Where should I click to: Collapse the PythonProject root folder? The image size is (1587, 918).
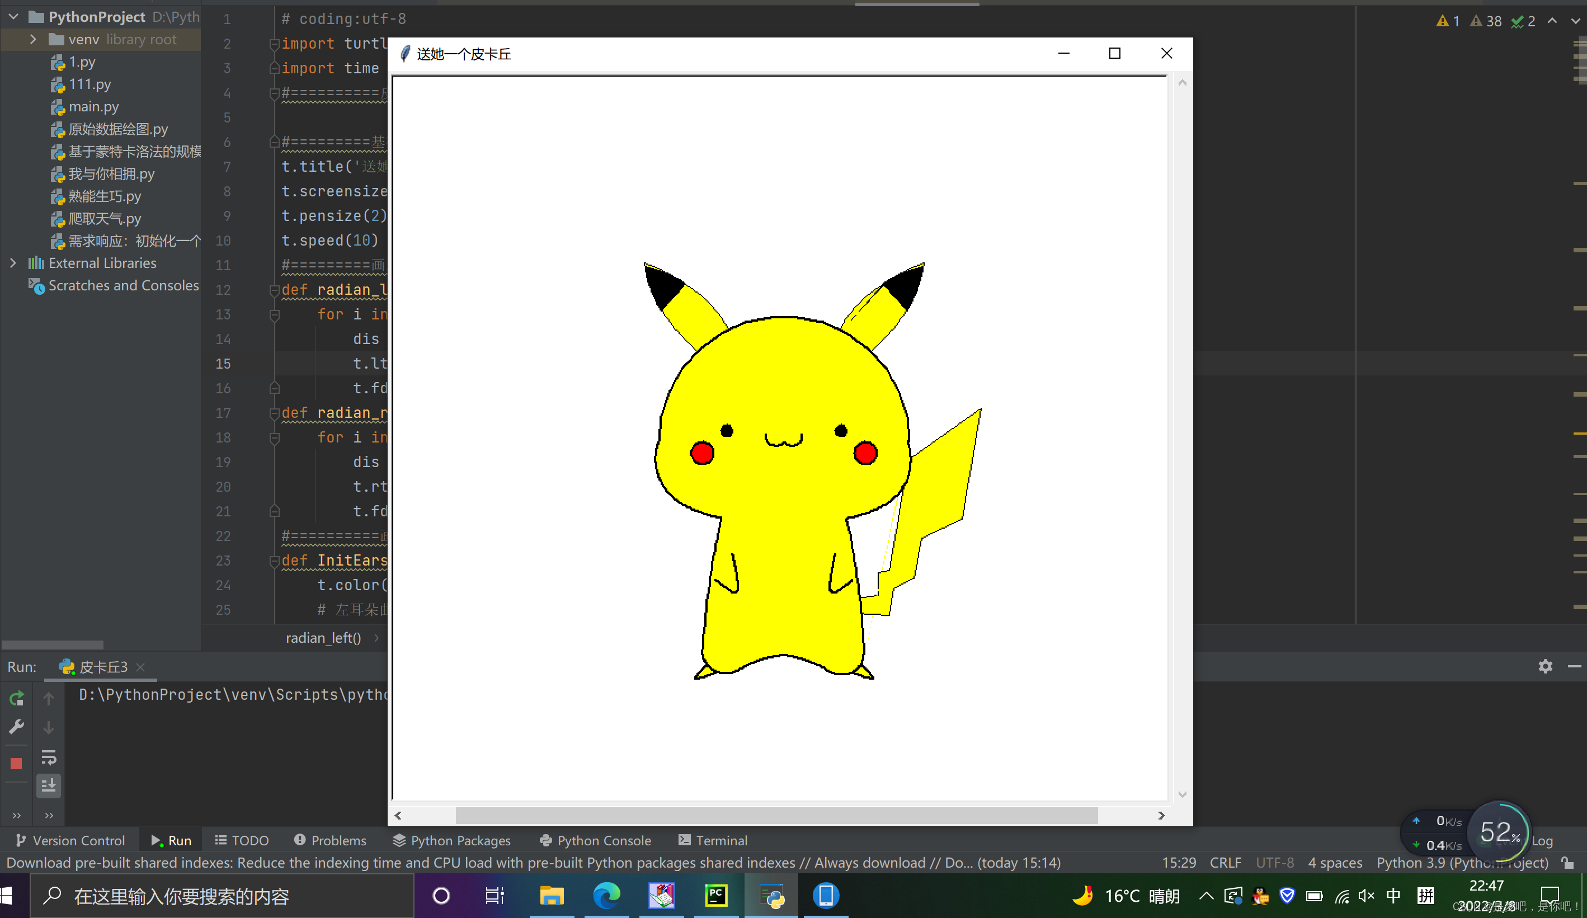click(13, 16)
